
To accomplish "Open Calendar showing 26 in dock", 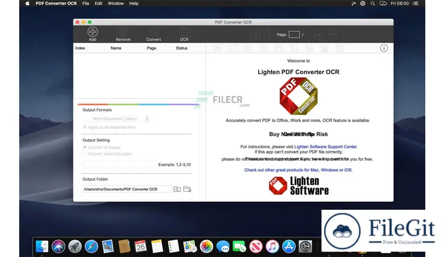I will coord(141,246).
